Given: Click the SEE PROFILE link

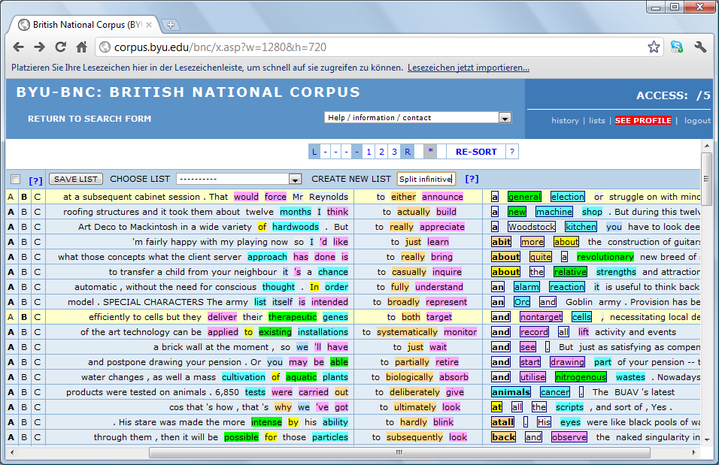Looking at the screenshot, I should tap(643, 120).
